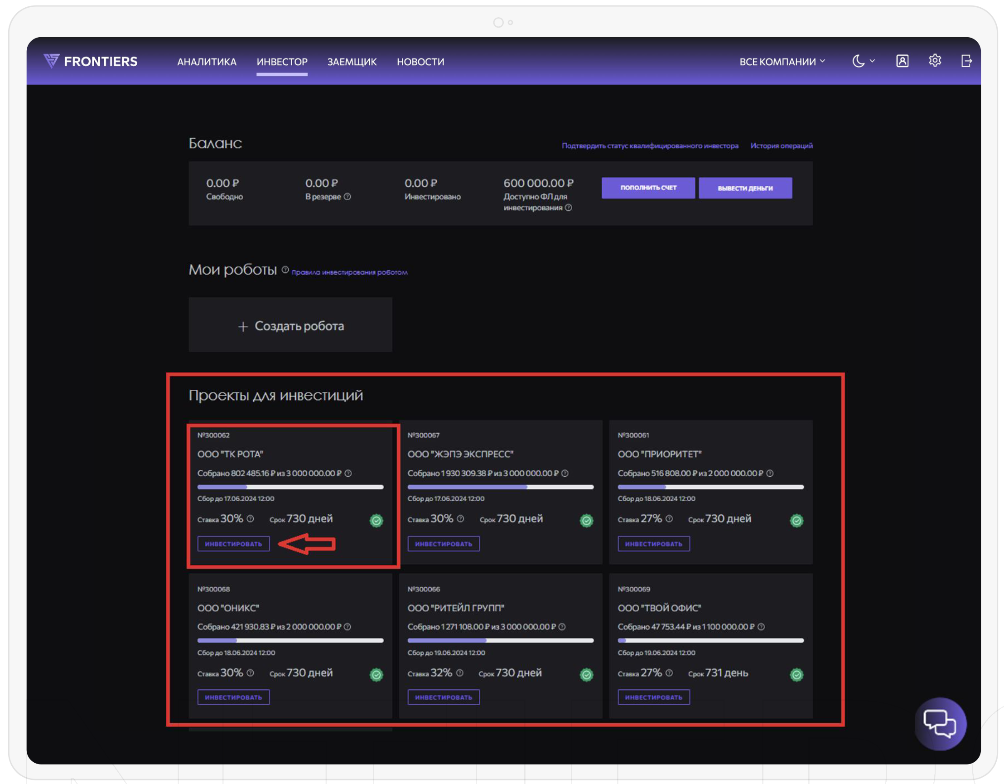Switch to the Аналитика tab

coord(207,62)
